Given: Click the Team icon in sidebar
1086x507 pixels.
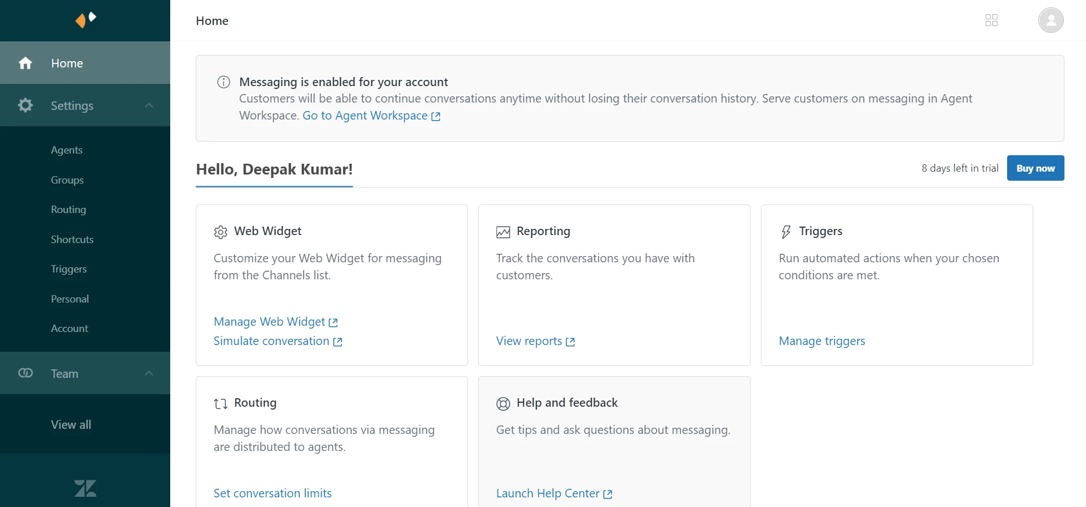Looking at the screenshot, I should [26, 373].
